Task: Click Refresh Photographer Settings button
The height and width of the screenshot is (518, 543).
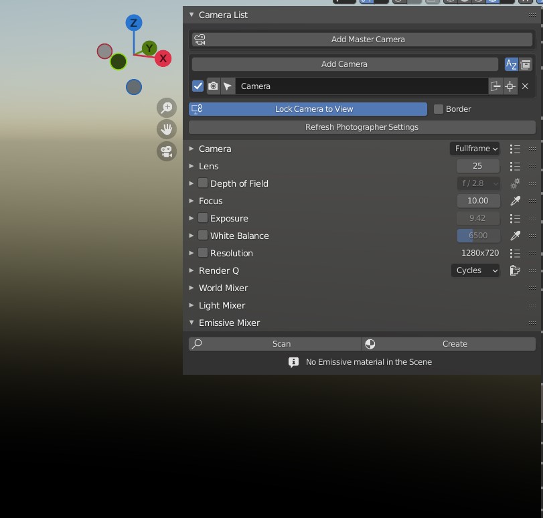Action: point(362,127)
